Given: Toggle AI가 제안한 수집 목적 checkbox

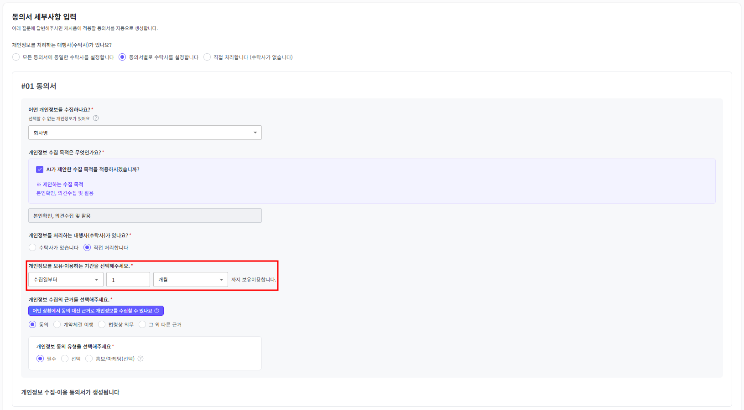Looking at the screenshot, I should point(40,169).
